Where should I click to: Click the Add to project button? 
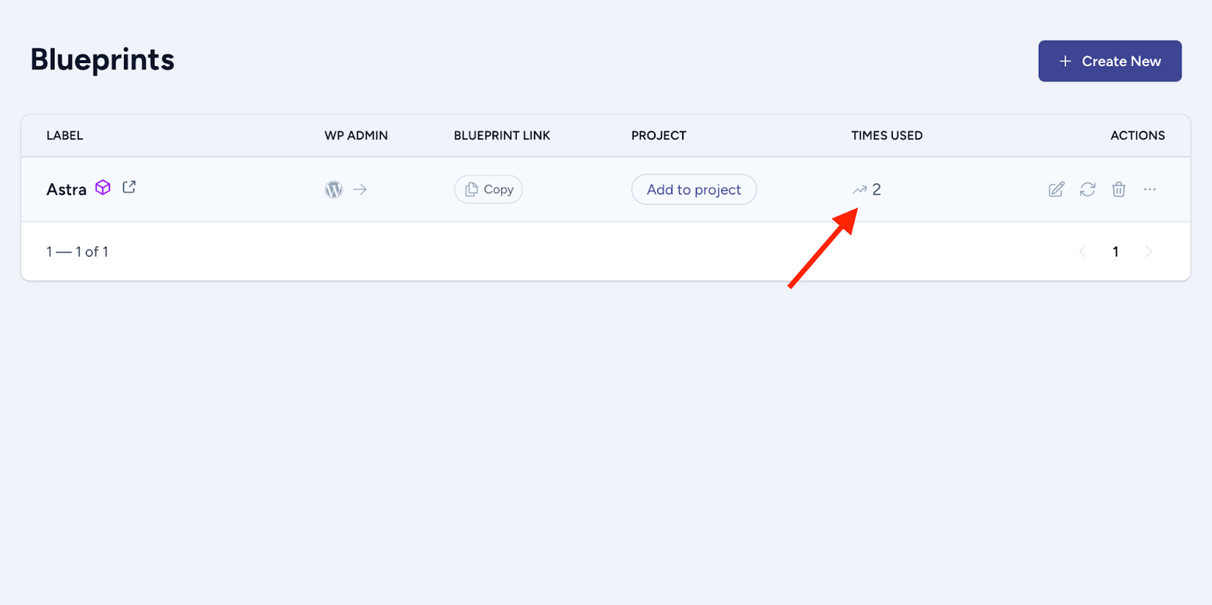click(x=694, y=189)
